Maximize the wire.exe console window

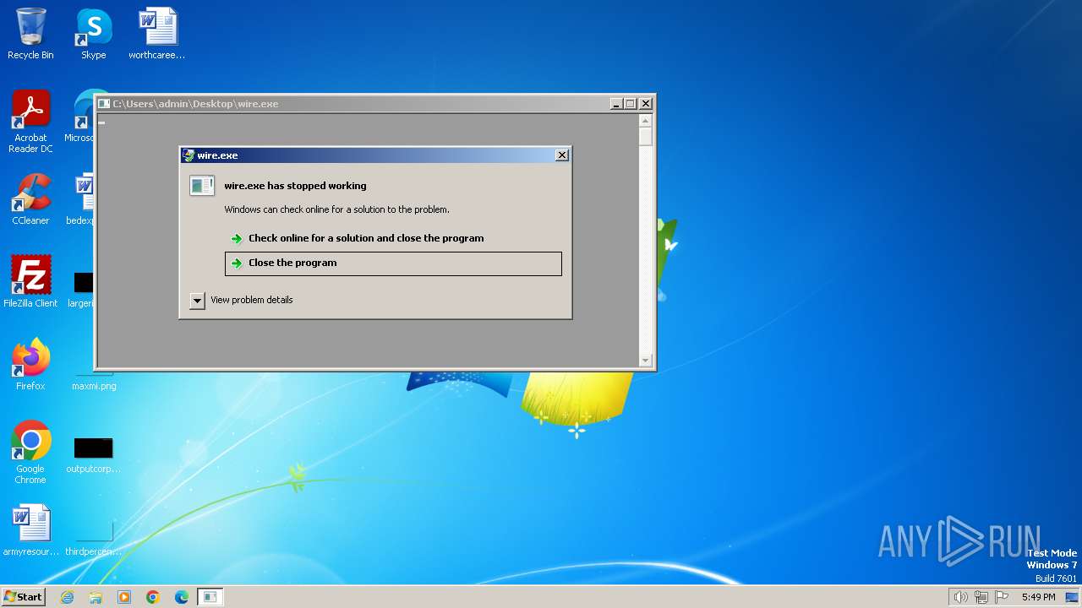coord(631,104)
